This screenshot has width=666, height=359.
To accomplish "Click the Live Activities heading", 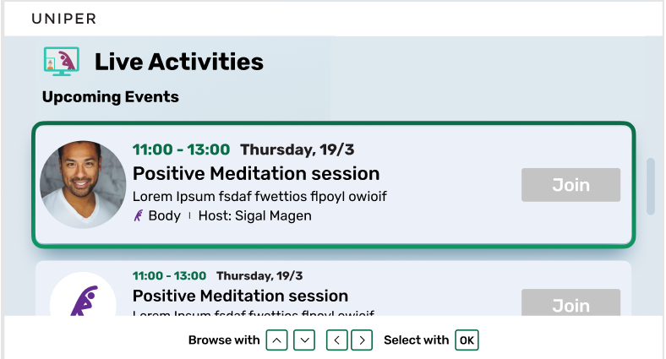I will (x=179, y=62).
